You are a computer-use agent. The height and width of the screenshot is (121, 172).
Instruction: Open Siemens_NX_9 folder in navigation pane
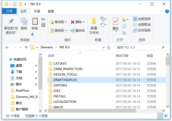[x=24, y=97]
